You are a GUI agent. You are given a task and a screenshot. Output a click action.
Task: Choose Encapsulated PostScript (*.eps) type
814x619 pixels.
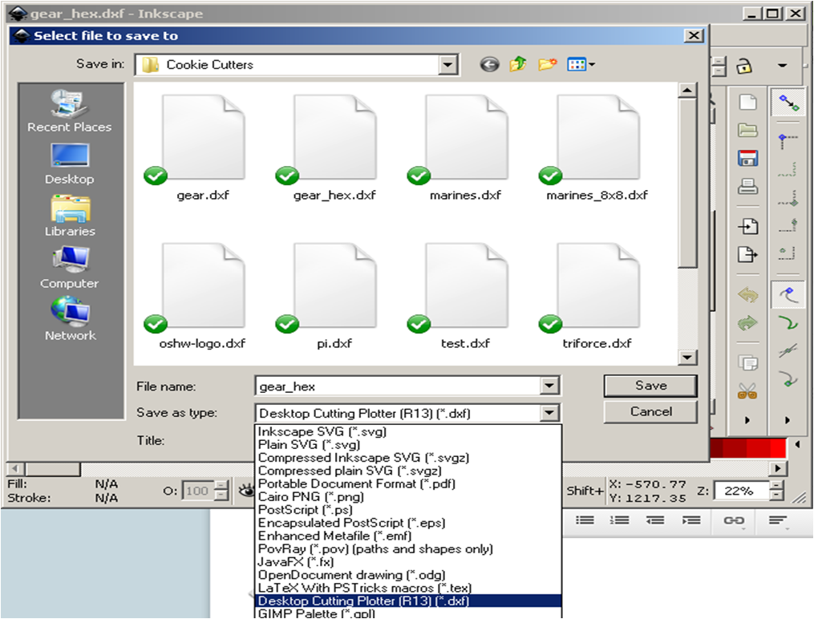point(408,523)
